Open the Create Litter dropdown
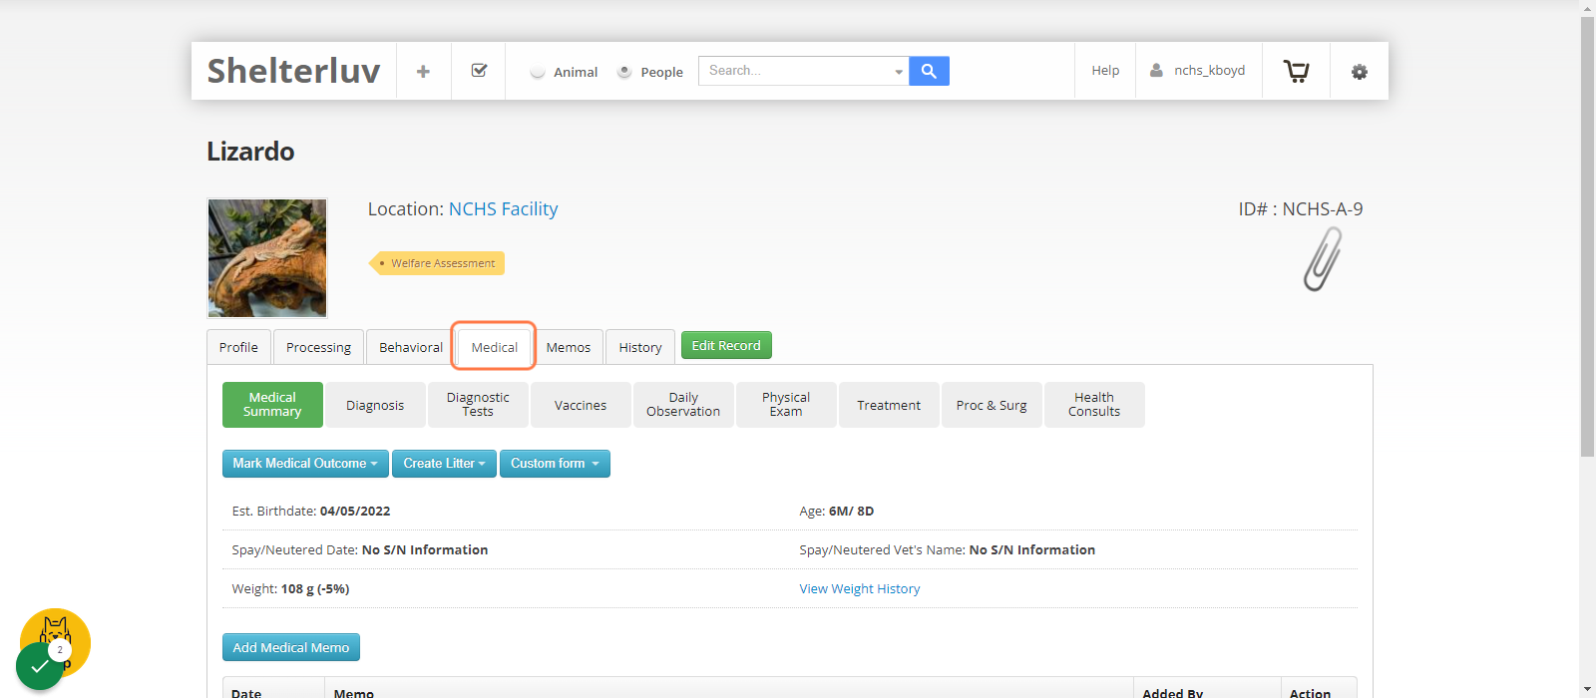Image resolution: width=1596 pixels, height=698 pixels. pos(444,464)
